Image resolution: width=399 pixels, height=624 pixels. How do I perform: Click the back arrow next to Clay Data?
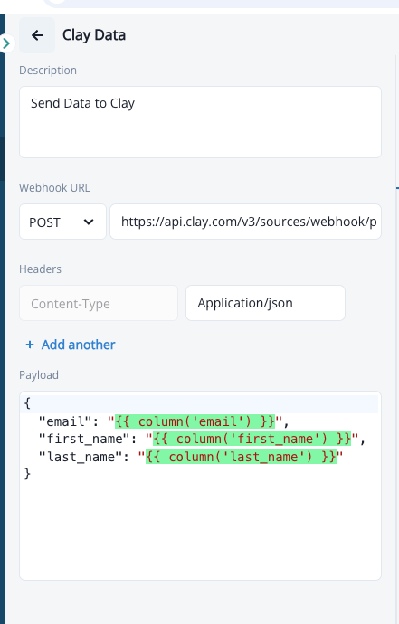click(x=37, y=35)
